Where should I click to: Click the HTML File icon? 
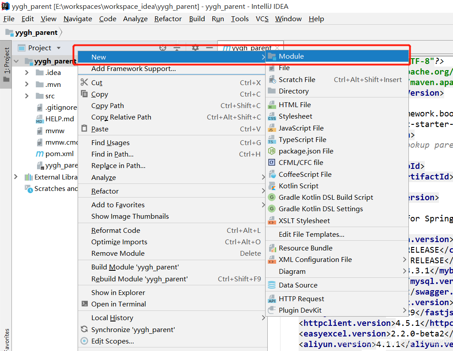point(272,105)
